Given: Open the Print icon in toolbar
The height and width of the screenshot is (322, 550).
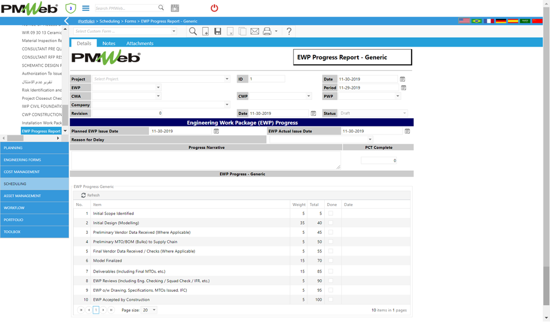Looking at the screenshot, I should 267,31.
